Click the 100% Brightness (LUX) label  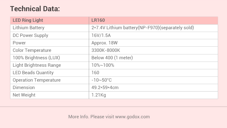pyautogui.click(x=36, y=58)
